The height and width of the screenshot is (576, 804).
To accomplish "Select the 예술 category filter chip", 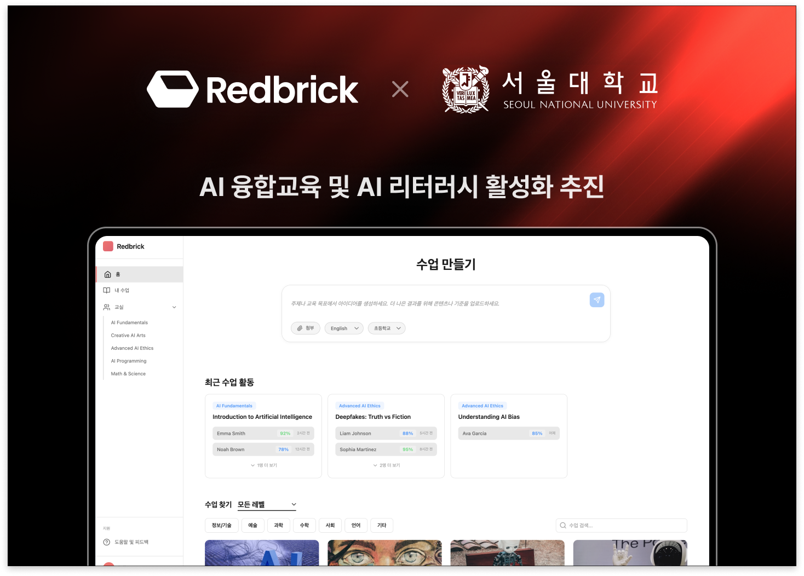I will (x=252, y=525).
